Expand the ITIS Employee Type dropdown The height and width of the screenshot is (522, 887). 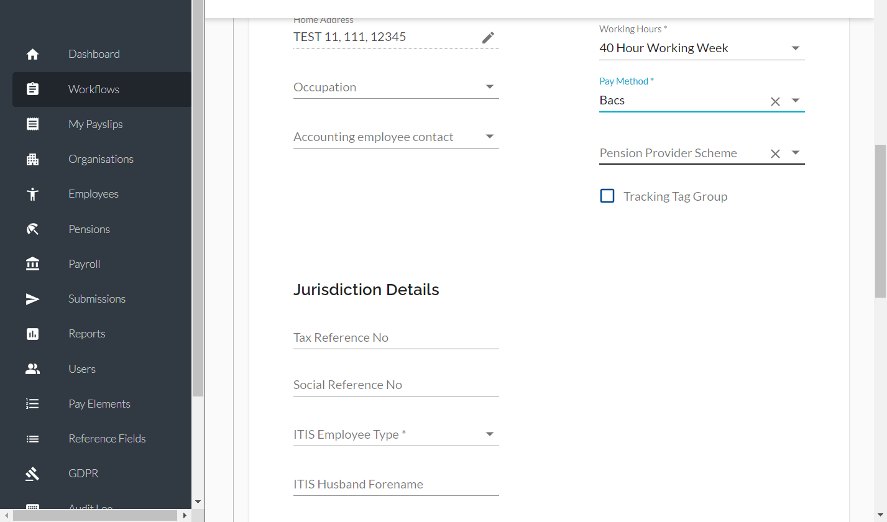(x=490, y=434)
